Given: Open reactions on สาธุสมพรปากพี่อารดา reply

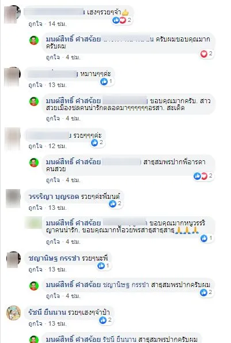Looking at the screenshot, I should point(203,176).
